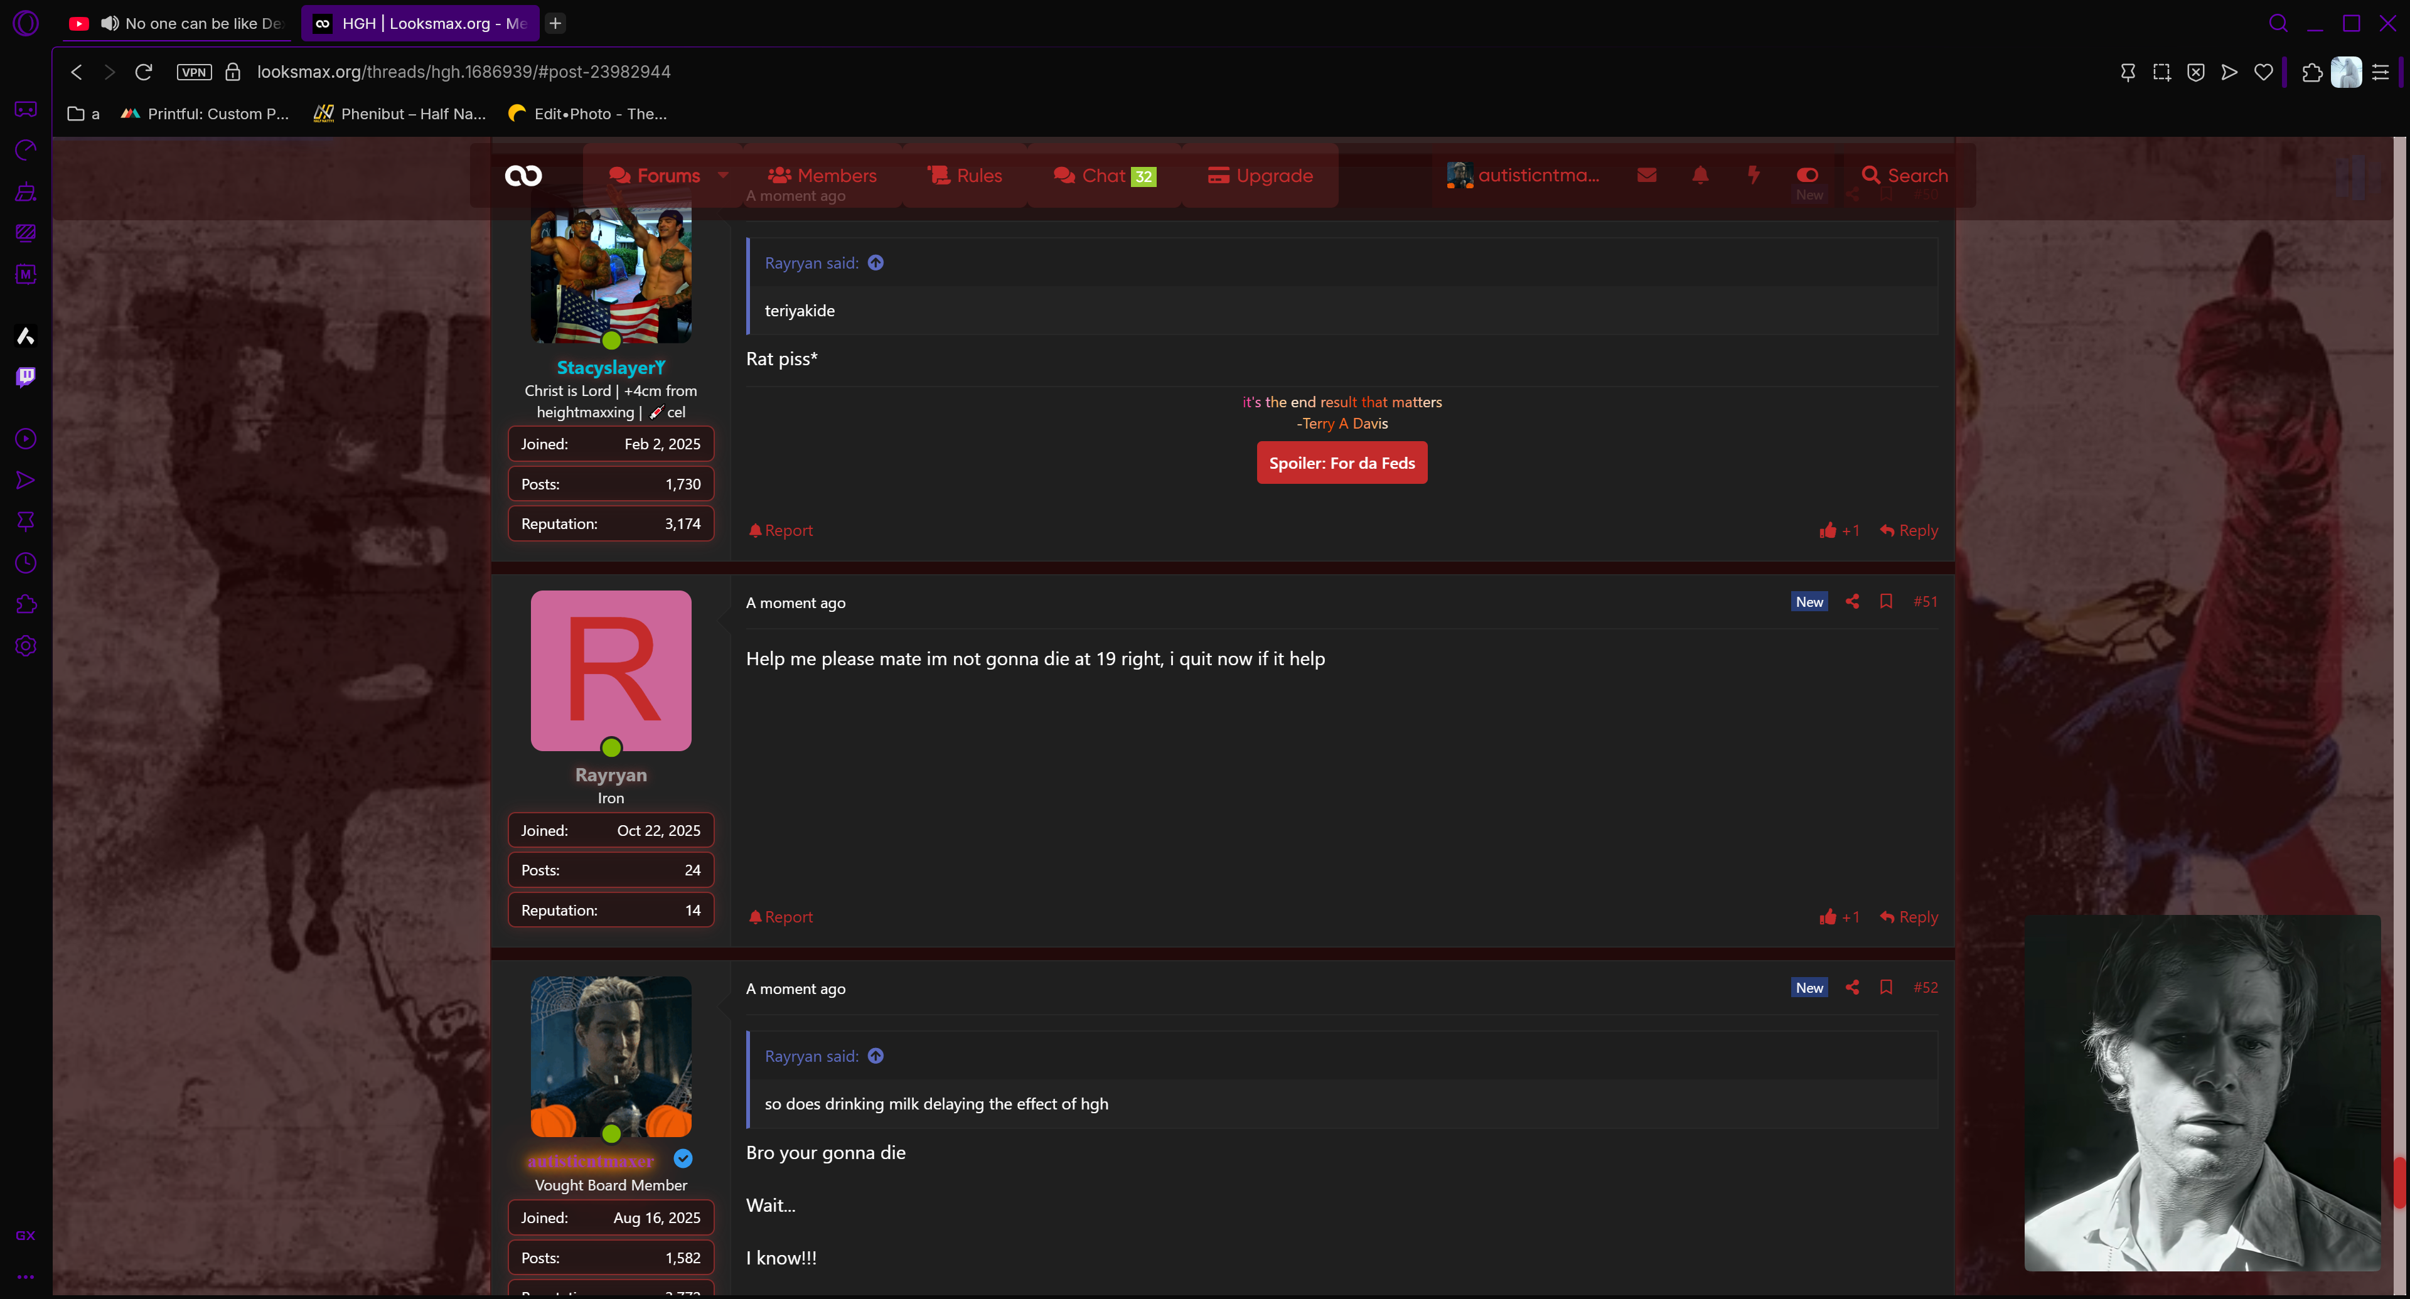Click the +1 like on Rayryan's post

click(x=1838, y=916)
